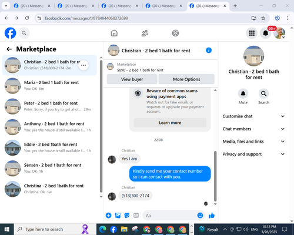
Task: Open File Explorer from the taskbar
Action: (x=124, y=229)
